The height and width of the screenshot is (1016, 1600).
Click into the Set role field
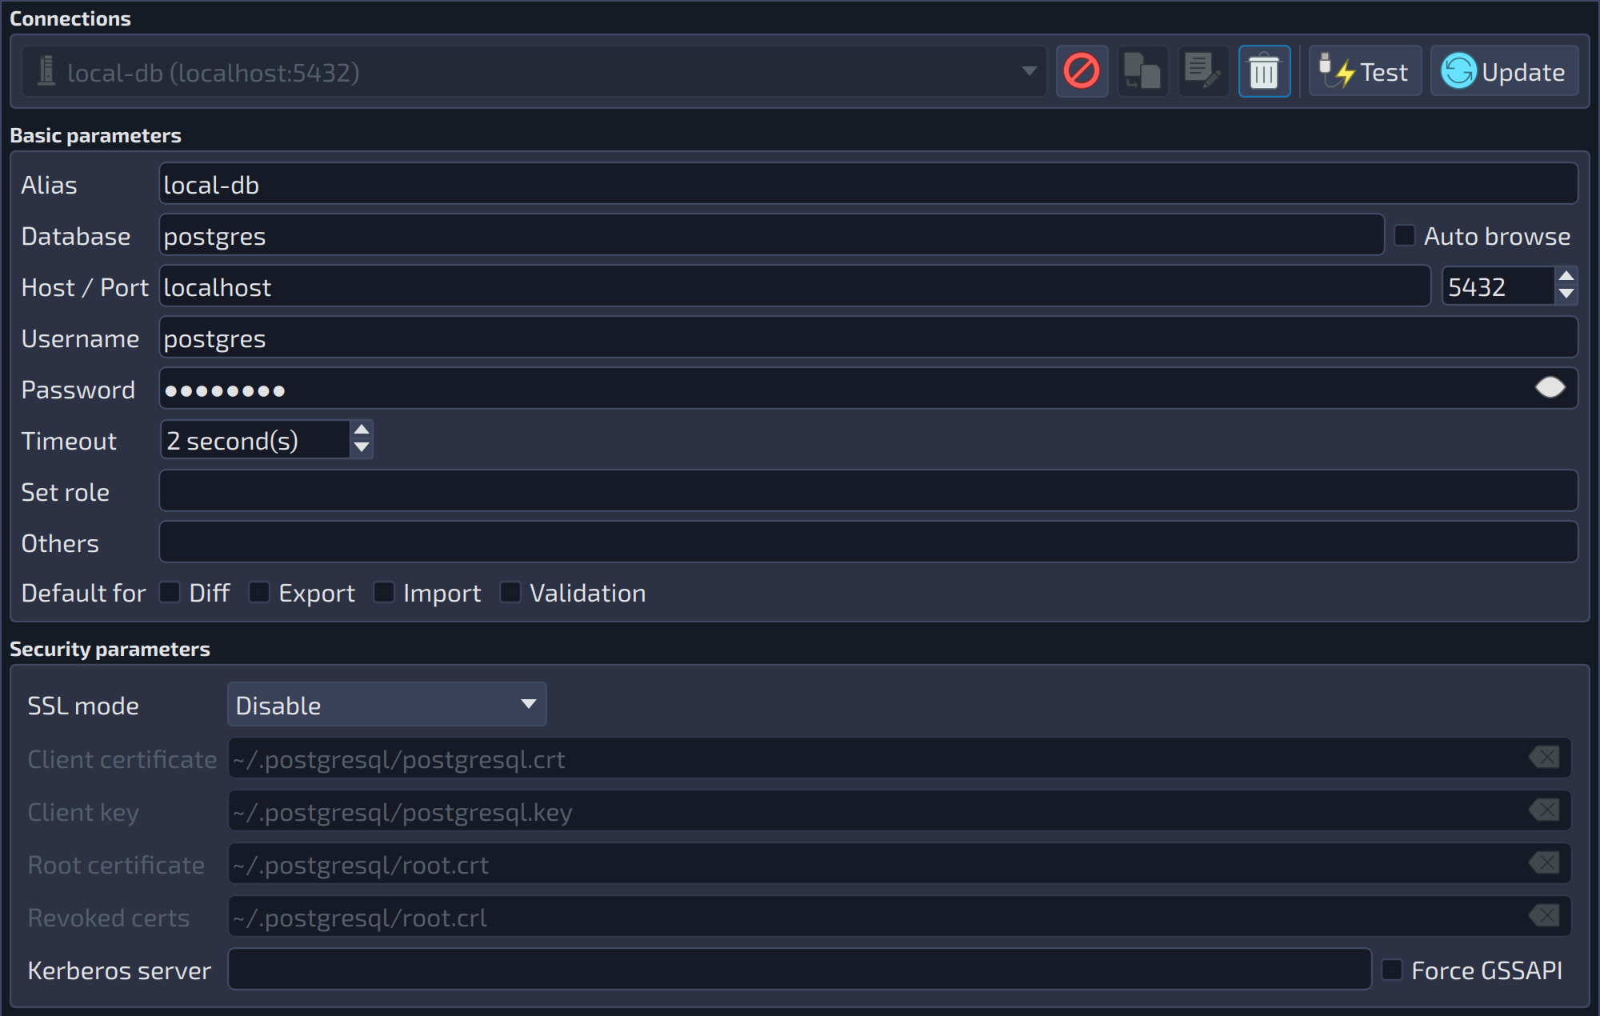pos(868,491)
